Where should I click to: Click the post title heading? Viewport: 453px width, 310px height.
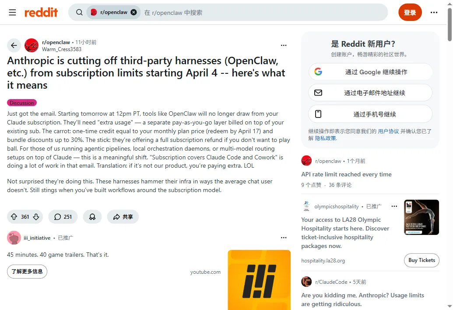[146, 73]
